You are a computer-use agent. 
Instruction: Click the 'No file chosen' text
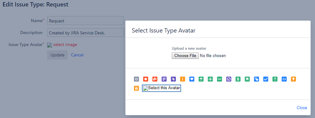click(213, 56)
